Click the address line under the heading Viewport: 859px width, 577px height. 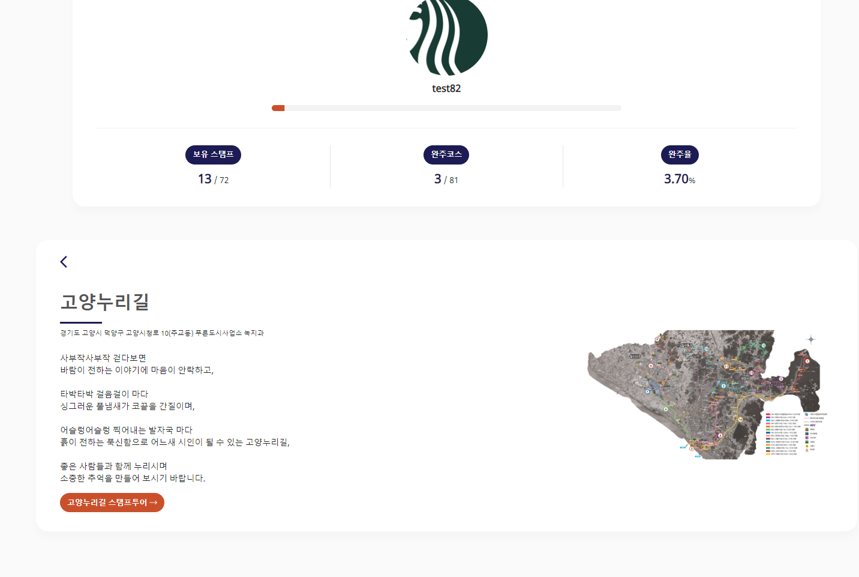[x=162, y=333]
